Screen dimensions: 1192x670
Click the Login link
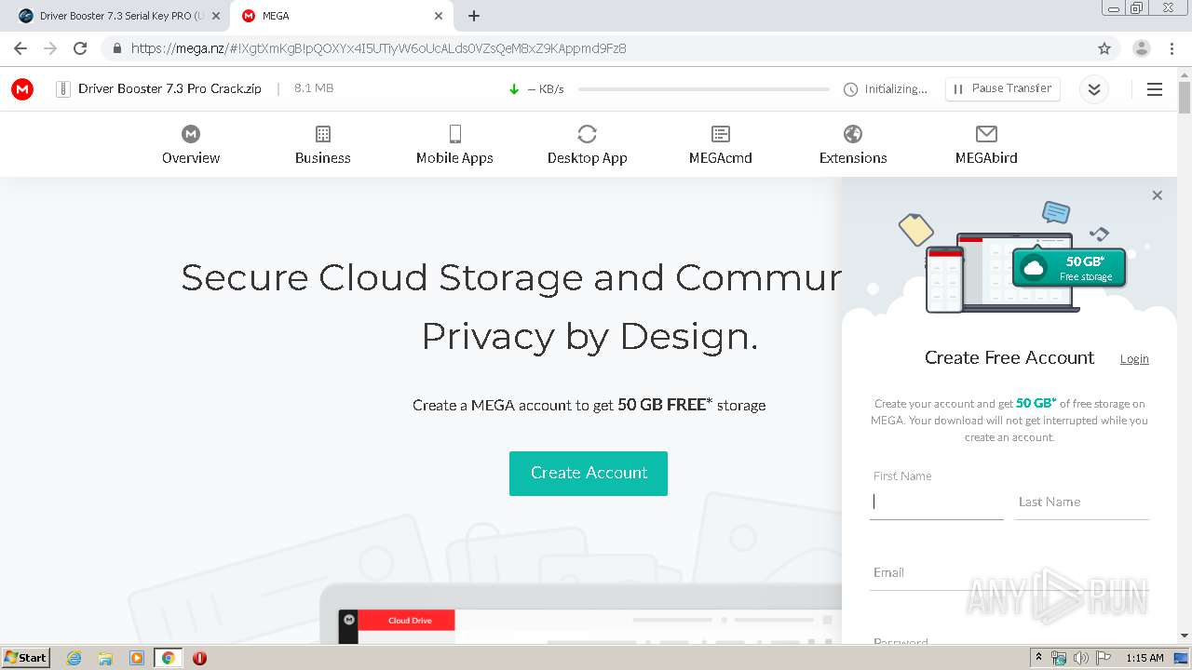[1134, 359]
